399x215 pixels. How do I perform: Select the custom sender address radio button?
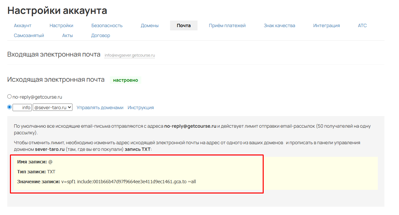point(10,107)
